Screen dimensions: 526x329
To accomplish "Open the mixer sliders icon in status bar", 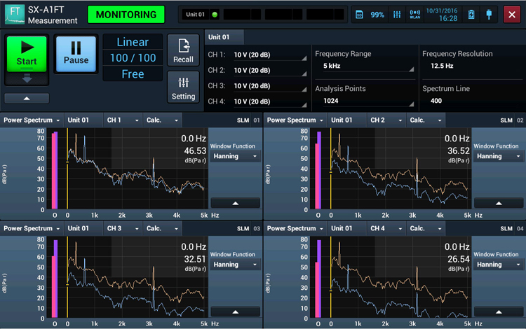I will [x=397, y=15].
